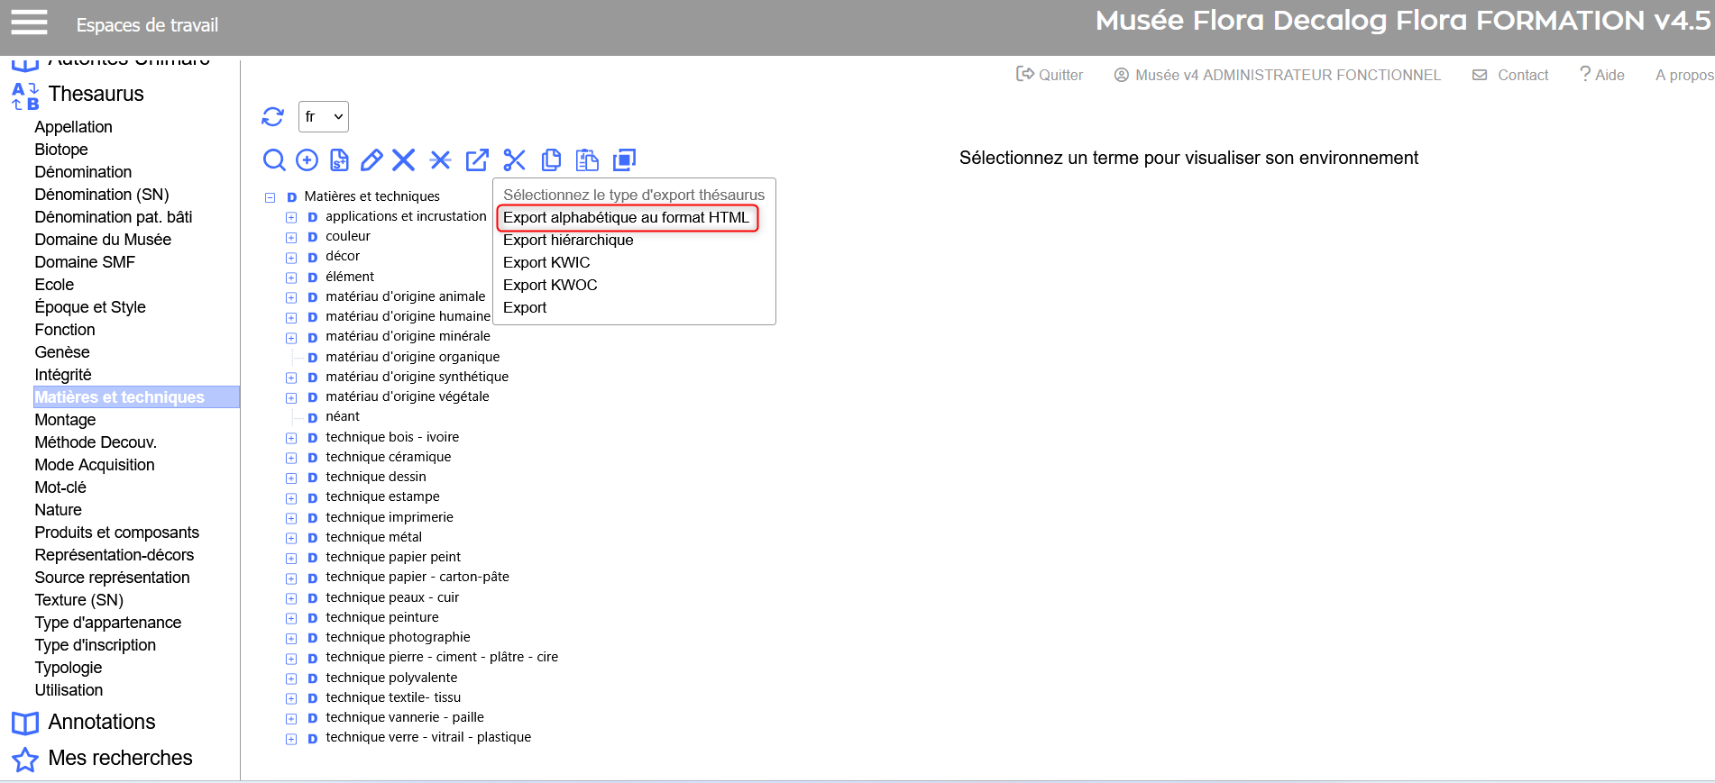Choose Export KWOC option
1715x783 pixels.
coord(550,285)
